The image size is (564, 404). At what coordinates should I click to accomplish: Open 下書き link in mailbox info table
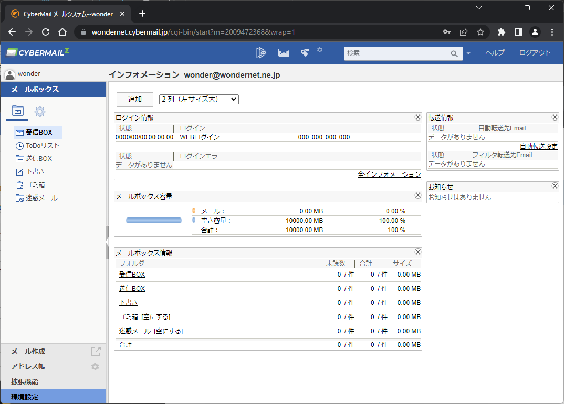click(x=129, y=303)
